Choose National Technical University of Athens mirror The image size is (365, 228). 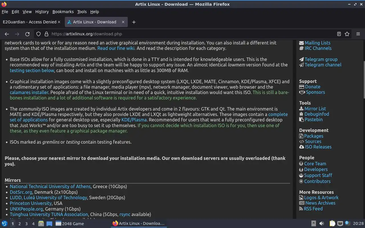coord(50,186)
